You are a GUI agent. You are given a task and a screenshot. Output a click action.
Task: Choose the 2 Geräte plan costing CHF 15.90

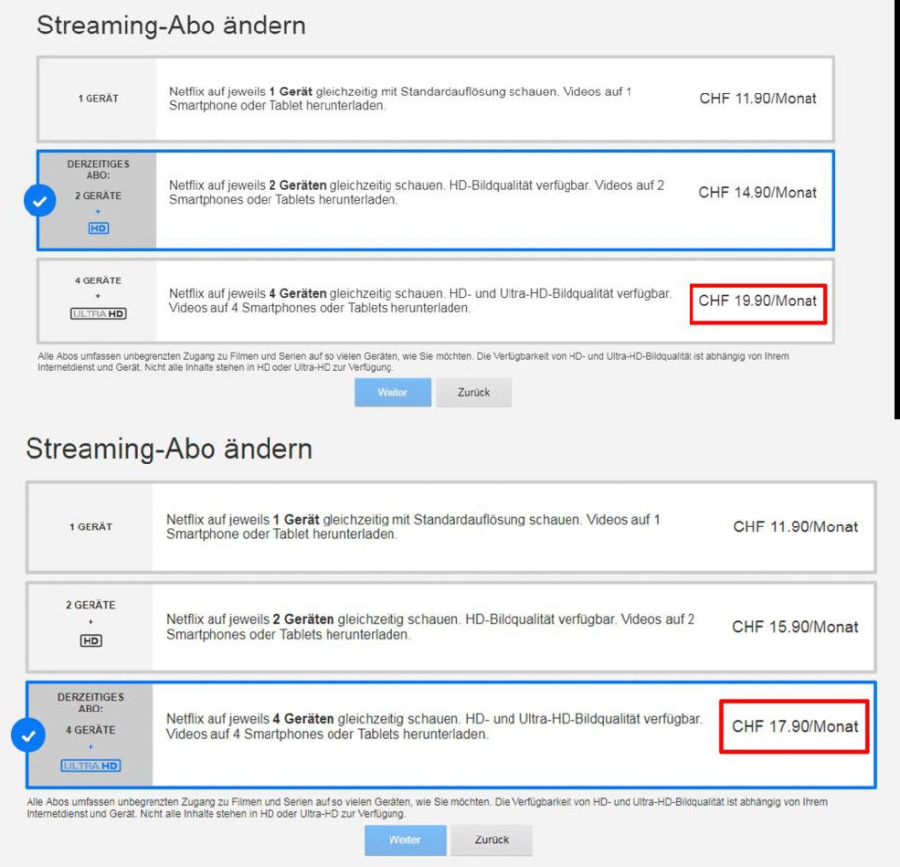coord(450,627)
